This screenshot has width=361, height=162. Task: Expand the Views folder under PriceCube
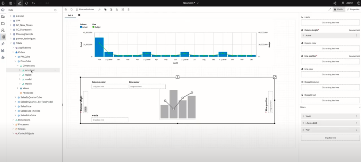coord(18,88)
